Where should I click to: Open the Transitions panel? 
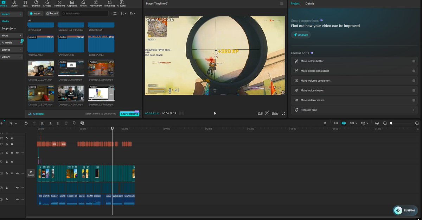[x=59, y=4]
